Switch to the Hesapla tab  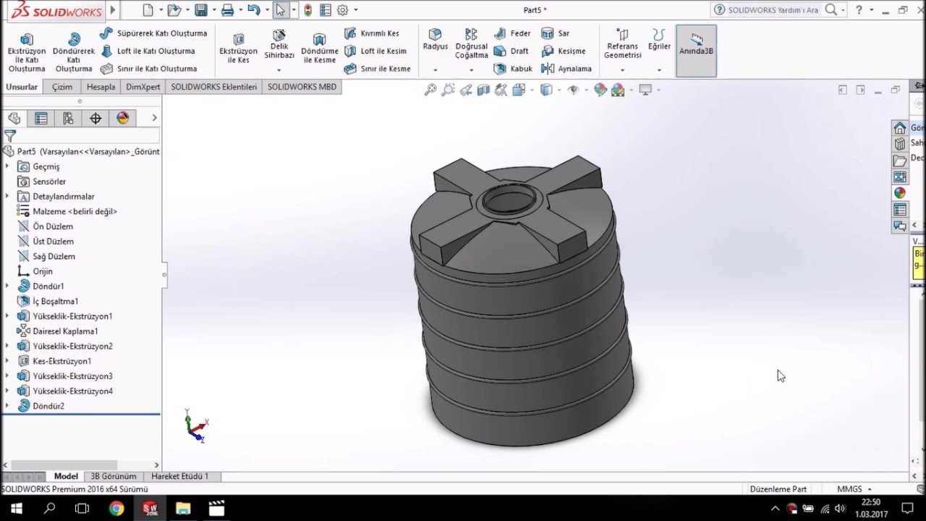point(101,87)
